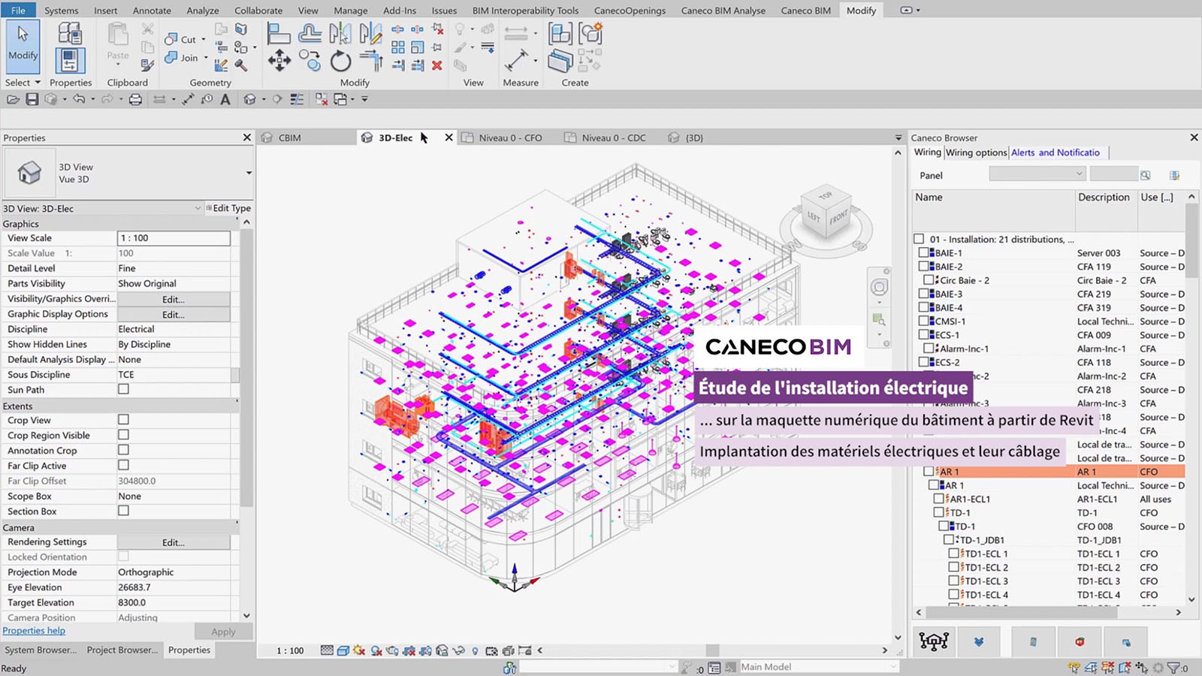Click the Create Assembly icon
Image resolution: width=1202 pixels, height=676 pixels.
[x=560, y=34]
